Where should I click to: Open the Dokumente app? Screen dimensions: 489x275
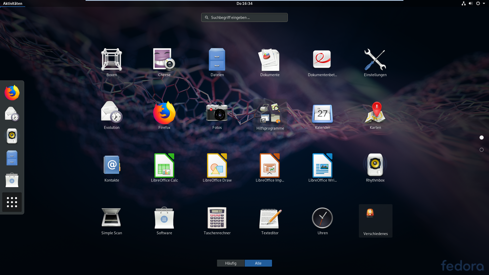[x=270, y=62]
